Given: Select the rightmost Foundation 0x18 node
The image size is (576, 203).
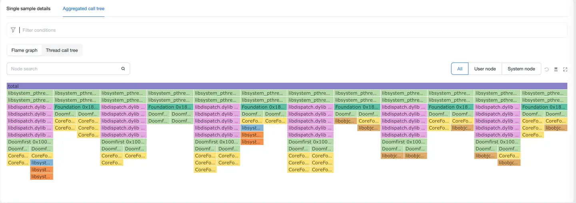Looking at the screenshot, I should (x=544, y=107).
